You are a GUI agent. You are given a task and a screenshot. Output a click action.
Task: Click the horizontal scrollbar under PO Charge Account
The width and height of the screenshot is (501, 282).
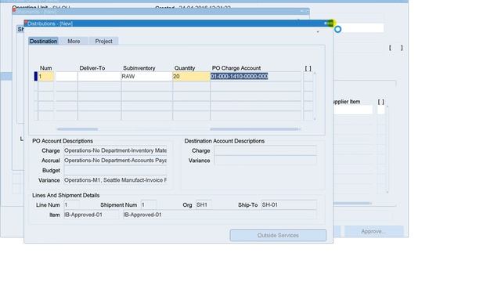[255, 129]
